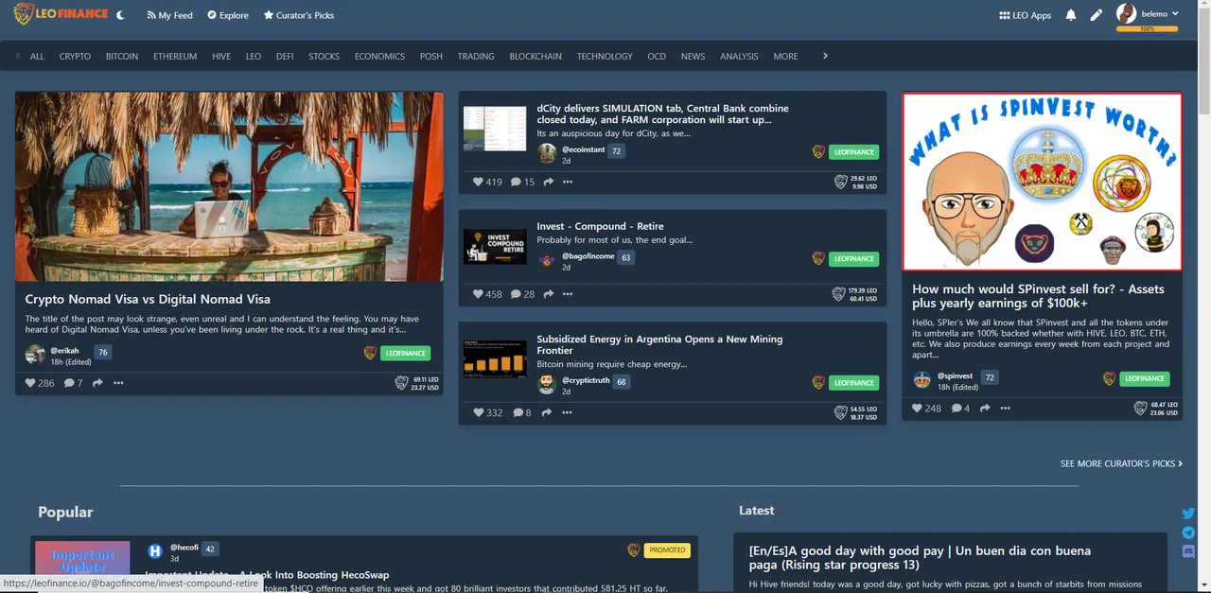Open How much would SPinvest sell for post
Image resolution: width=1211 pixels, height=593 pixels.
point(1038,296)
